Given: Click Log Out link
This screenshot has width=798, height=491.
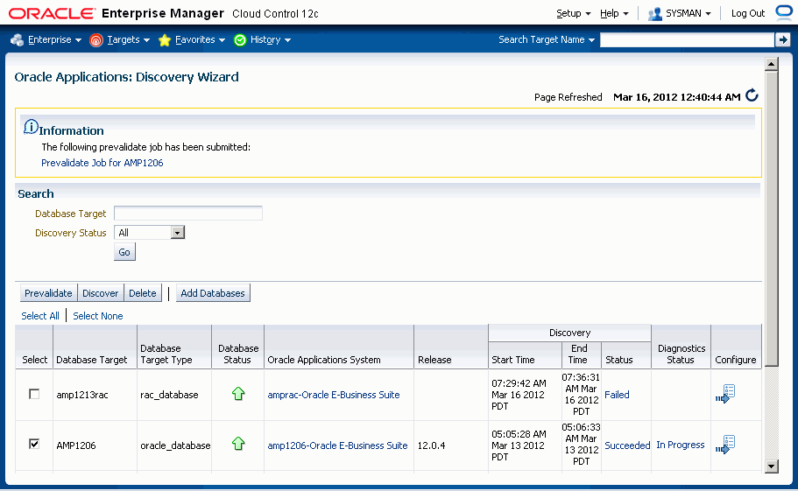Looking at the screenshot, I should tap(747, 14).
